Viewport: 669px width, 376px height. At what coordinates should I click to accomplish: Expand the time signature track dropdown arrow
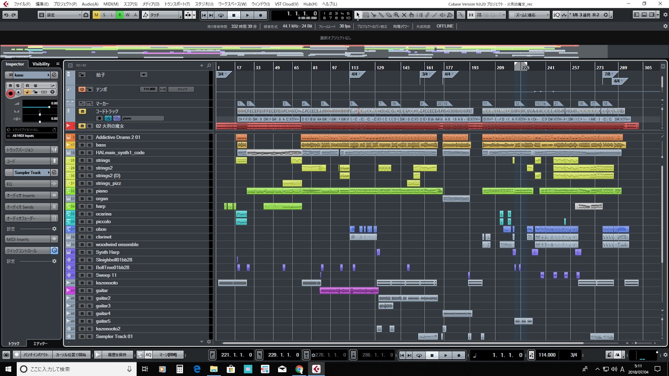coord(143,75)
